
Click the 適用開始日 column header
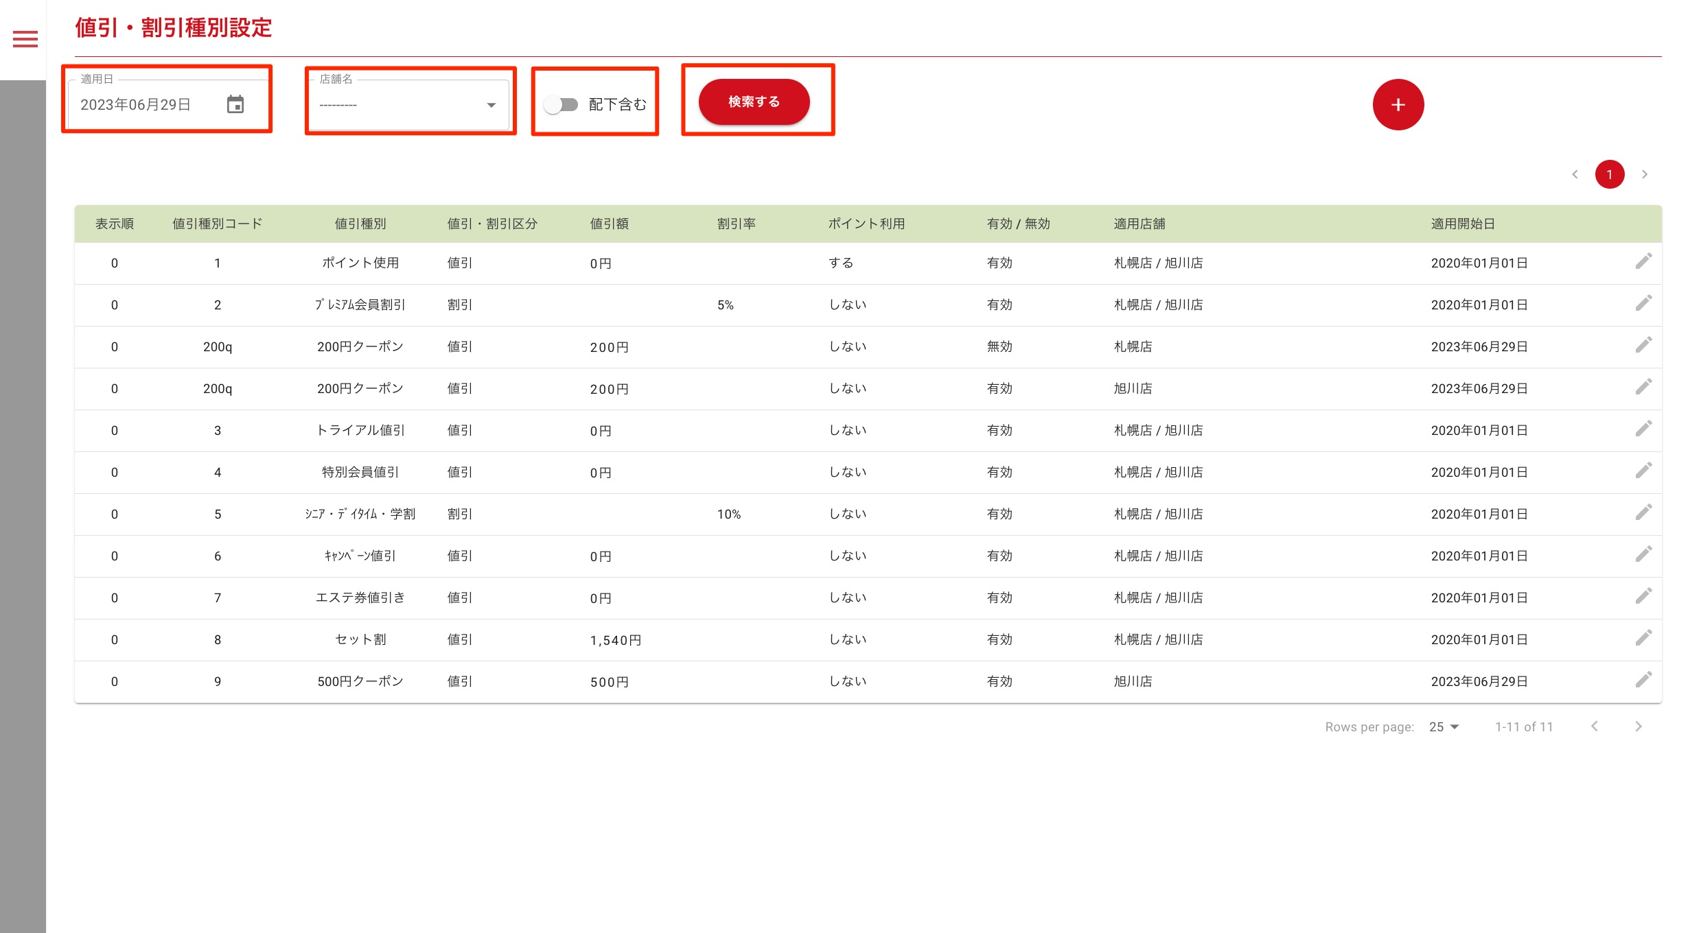pyautogui.click(x=1463, y=224)
